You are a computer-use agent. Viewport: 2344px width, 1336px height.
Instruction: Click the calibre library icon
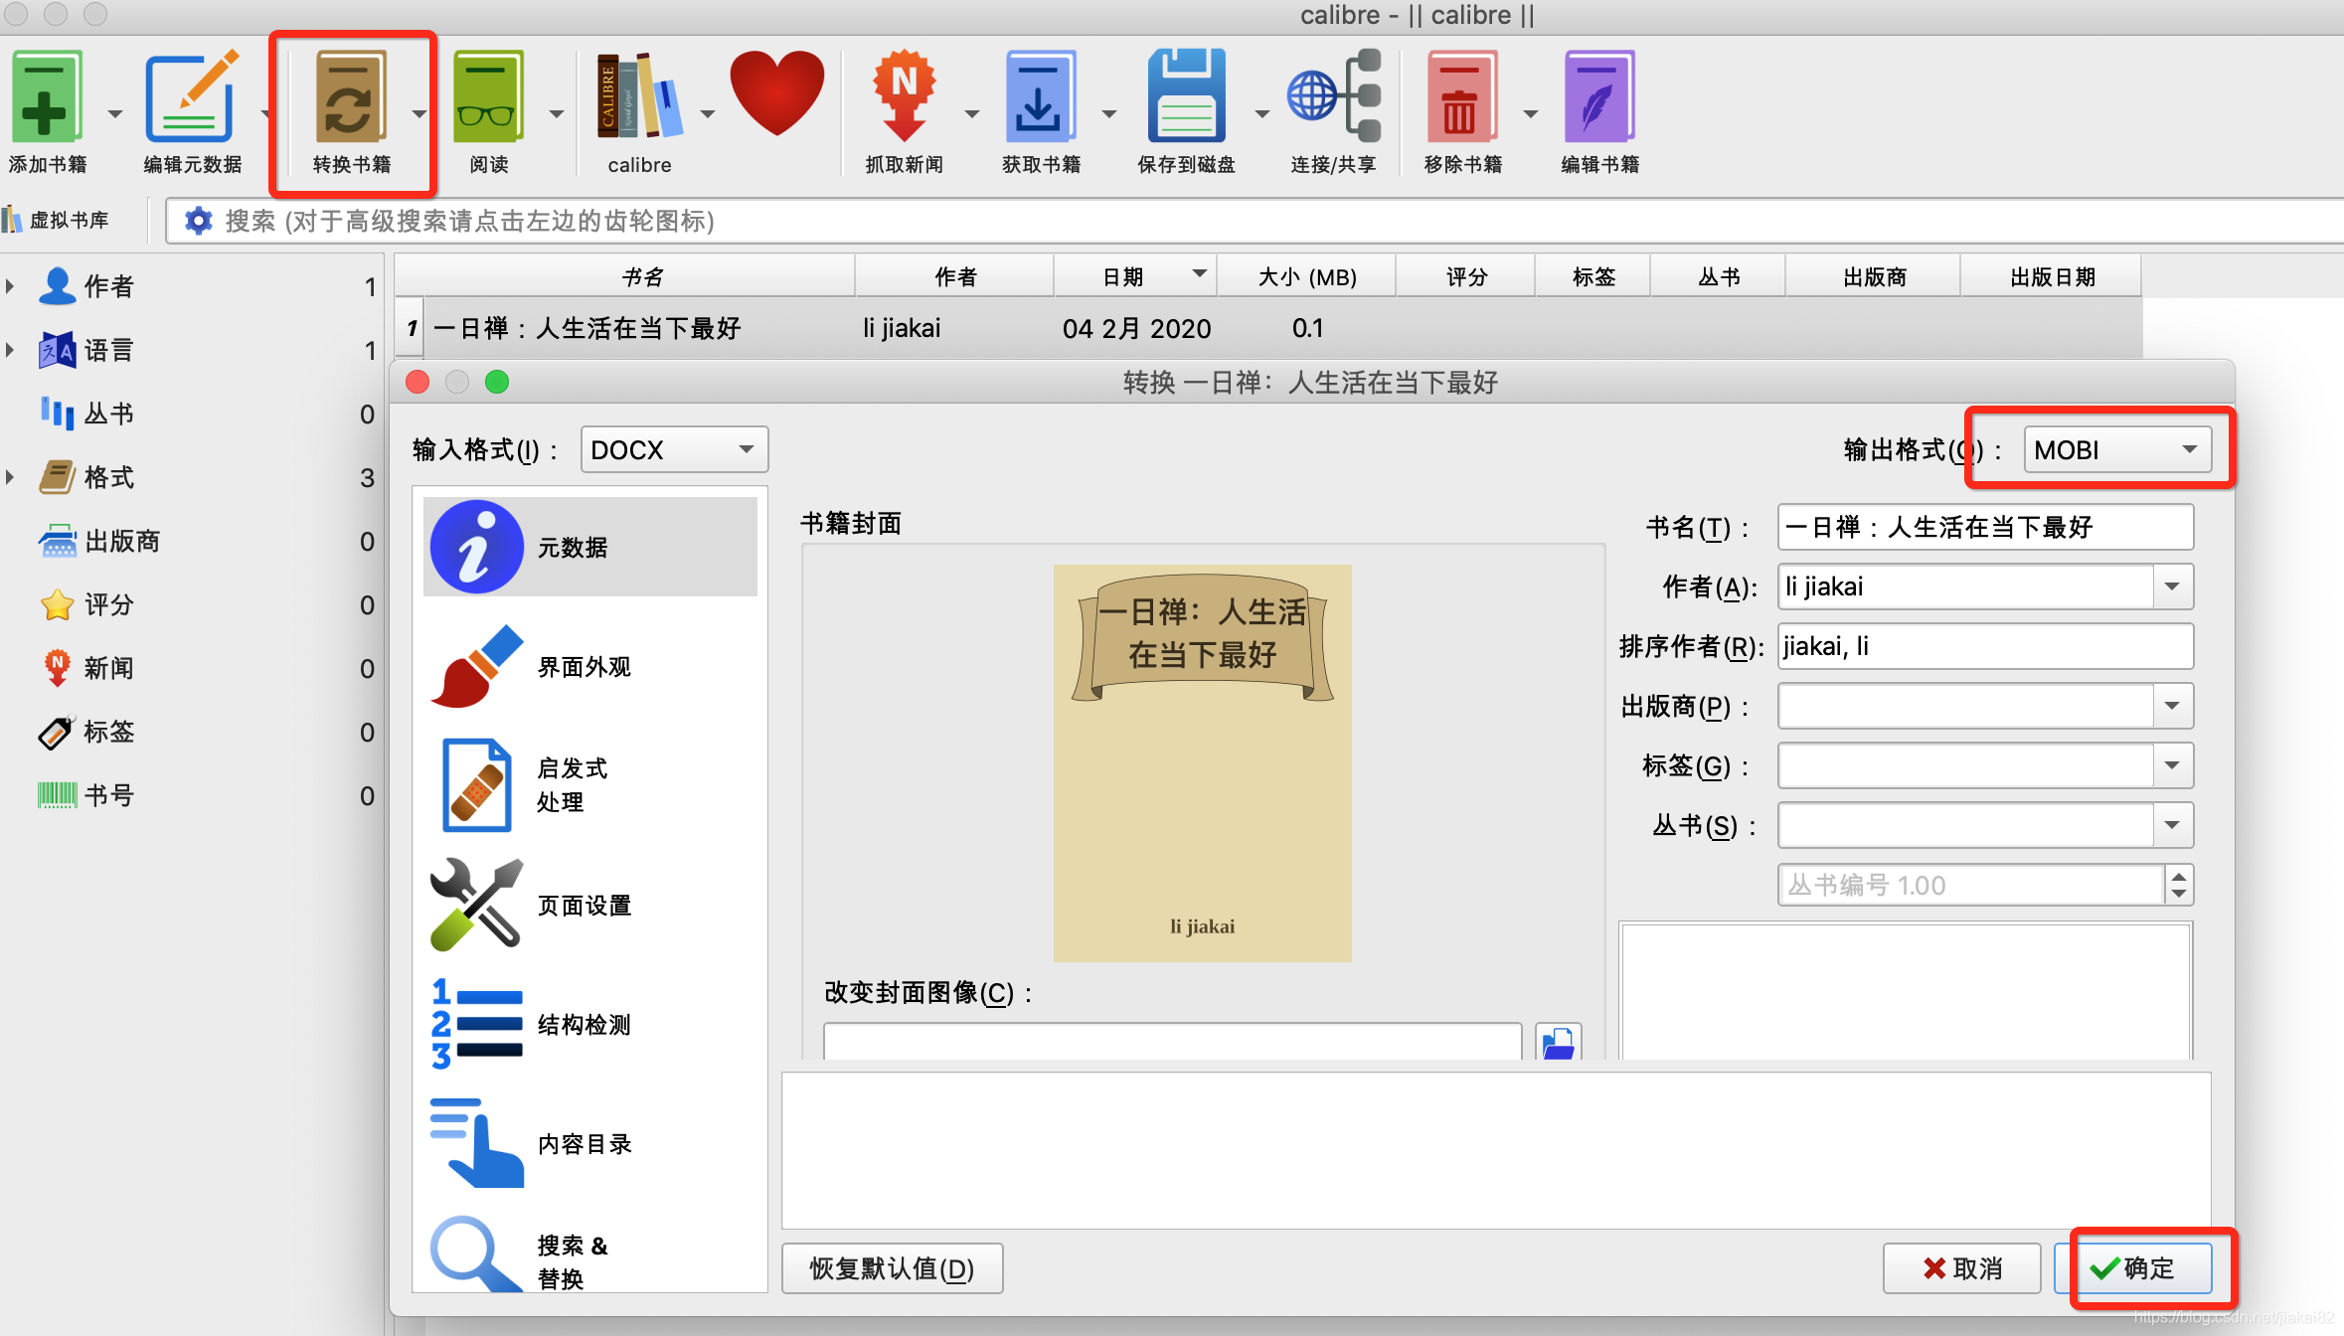pyautogui.click(x=639, y=97)
